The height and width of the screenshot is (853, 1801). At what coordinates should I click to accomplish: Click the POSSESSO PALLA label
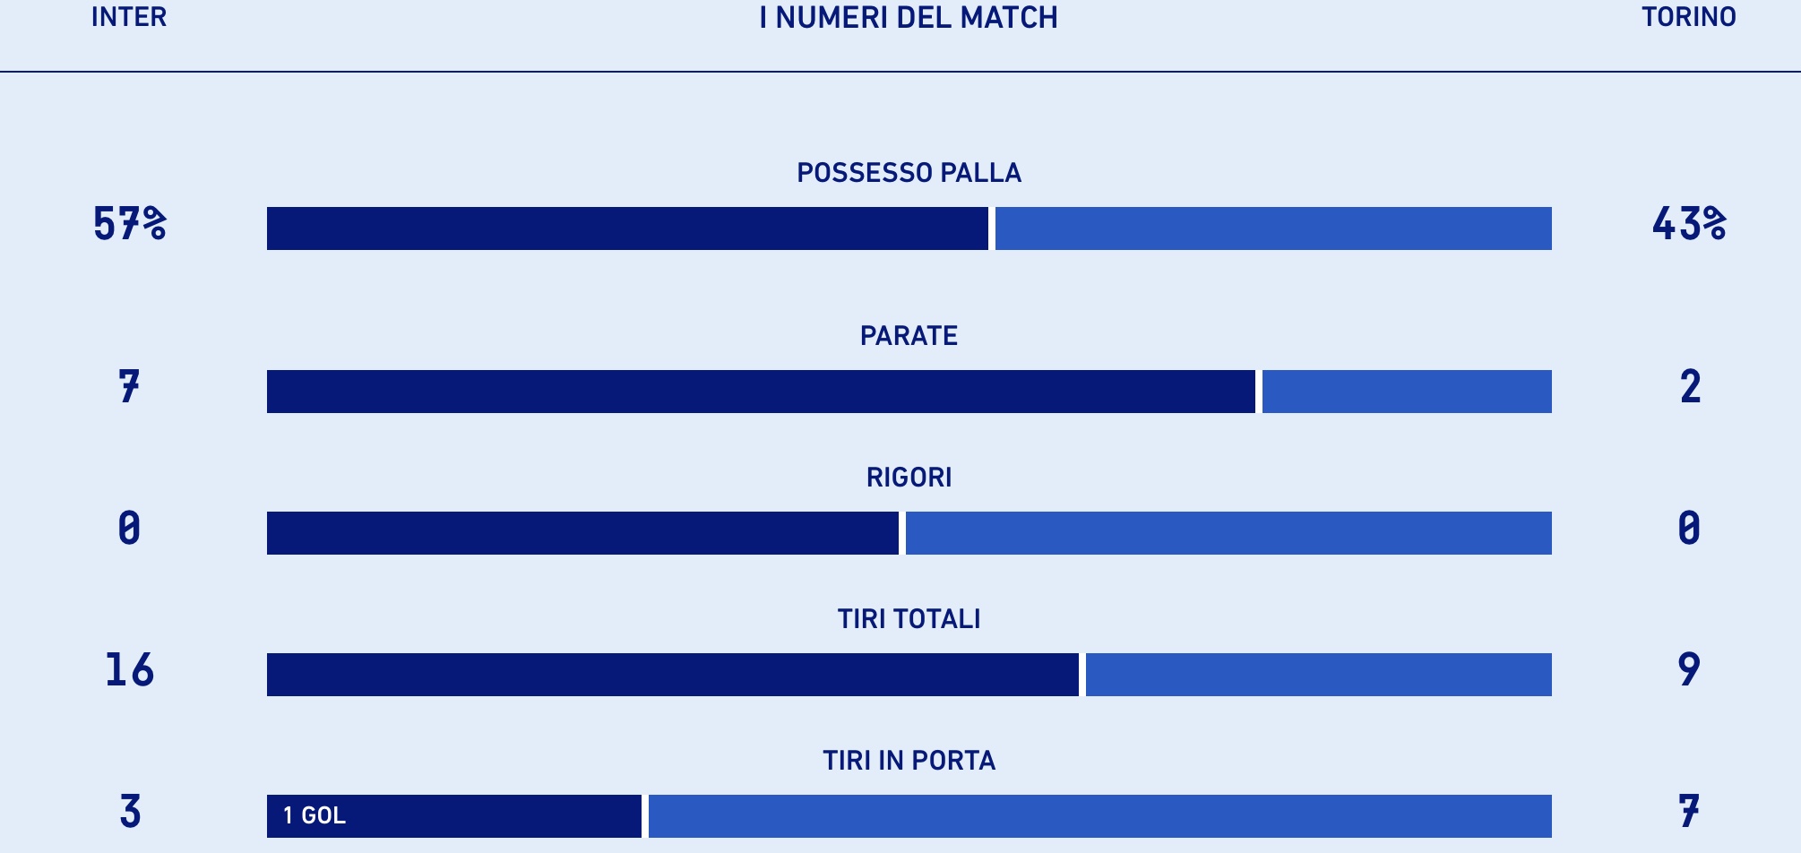[909, 172]
